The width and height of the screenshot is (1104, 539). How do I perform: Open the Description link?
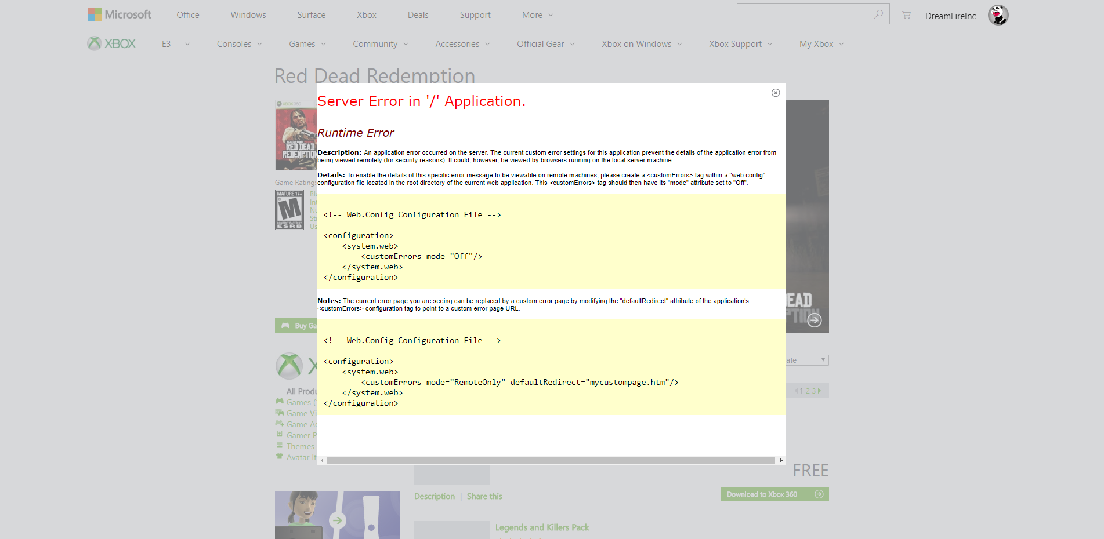[x=435, y=496]
